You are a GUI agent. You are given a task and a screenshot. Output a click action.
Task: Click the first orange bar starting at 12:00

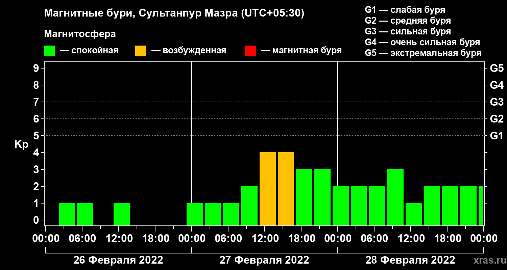coord(268,189)
